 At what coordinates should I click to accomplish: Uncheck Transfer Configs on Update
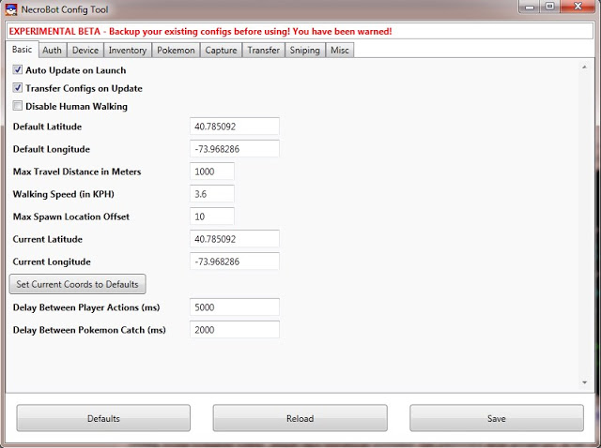pos(17,87)
